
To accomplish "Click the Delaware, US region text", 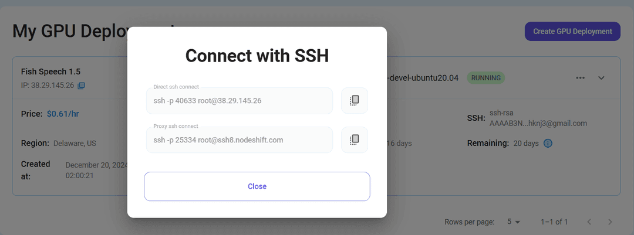I will (x=75, y=144).
